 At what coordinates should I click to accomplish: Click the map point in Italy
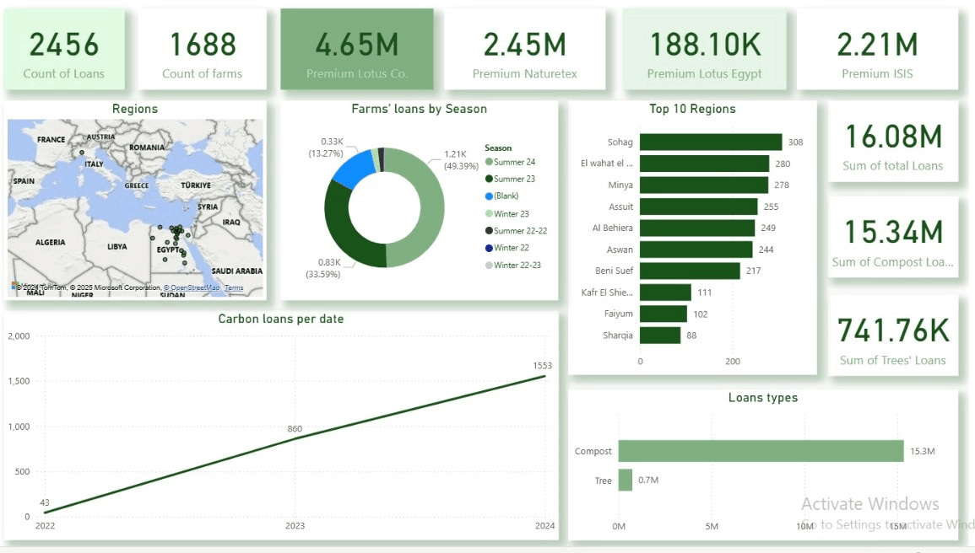click(x=82, y=153)
